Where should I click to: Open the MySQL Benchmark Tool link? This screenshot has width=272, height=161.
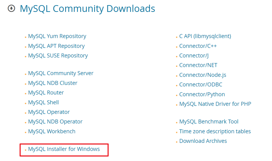tap(209, 122)
